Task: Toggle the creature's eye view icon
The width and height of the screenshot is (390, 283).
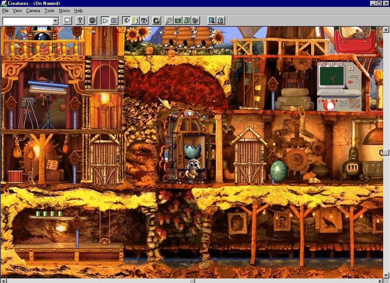Action: tap(144, 21)
